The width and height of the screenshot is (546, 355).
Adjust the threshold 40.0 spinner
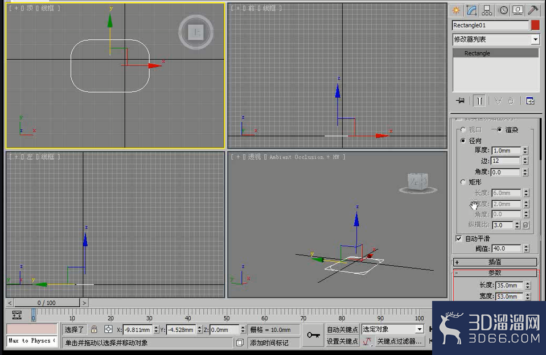tap(526, 249)
